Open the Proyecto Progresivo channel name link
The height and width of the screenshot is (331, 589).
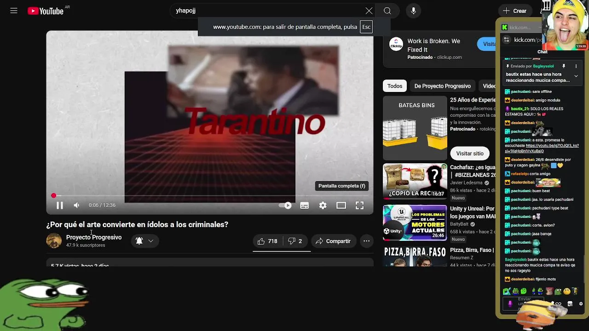pos(94,237)
